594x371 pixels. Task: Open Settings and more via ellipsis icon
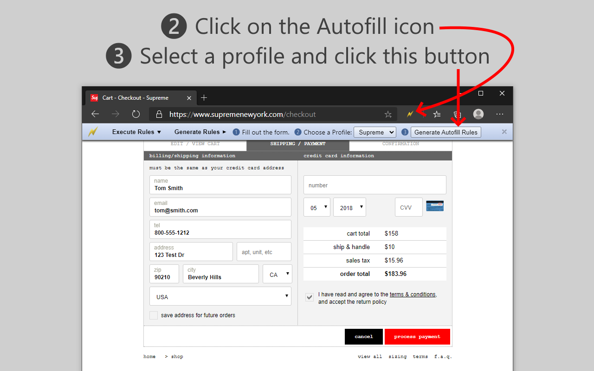click(x=499, y=114)
